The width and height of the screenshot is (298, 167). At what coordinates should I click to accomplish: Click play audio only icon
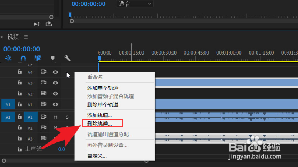pos(37,24)
